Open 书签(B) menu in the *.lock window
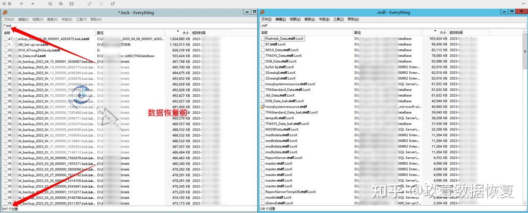Screen dimensions: 528x213 click(x=66, y=20)
